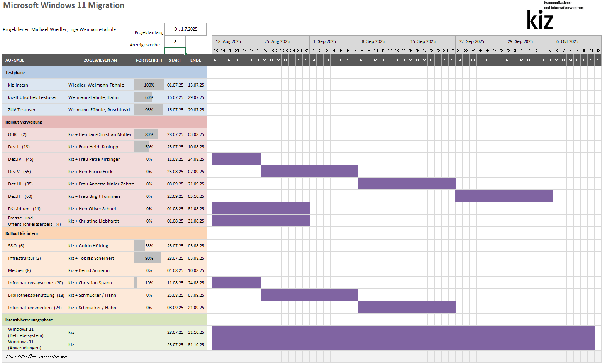
Task: Select the Anzeigewoche cell showing 8
Action: pyautogui.click(x=175, y=42)
